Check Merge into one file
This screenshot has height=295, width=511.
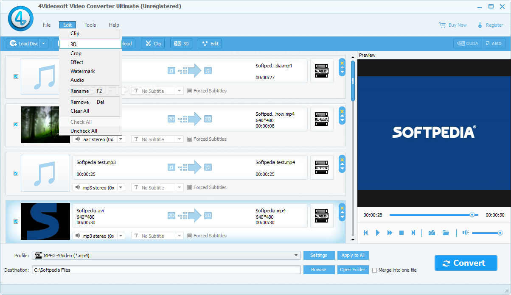(374, 270)
